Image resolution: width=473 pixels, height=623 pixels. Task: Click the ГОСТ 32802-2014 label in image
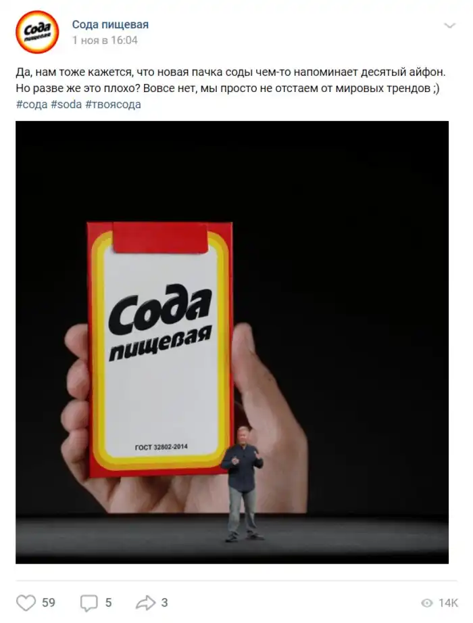point(161,447)
